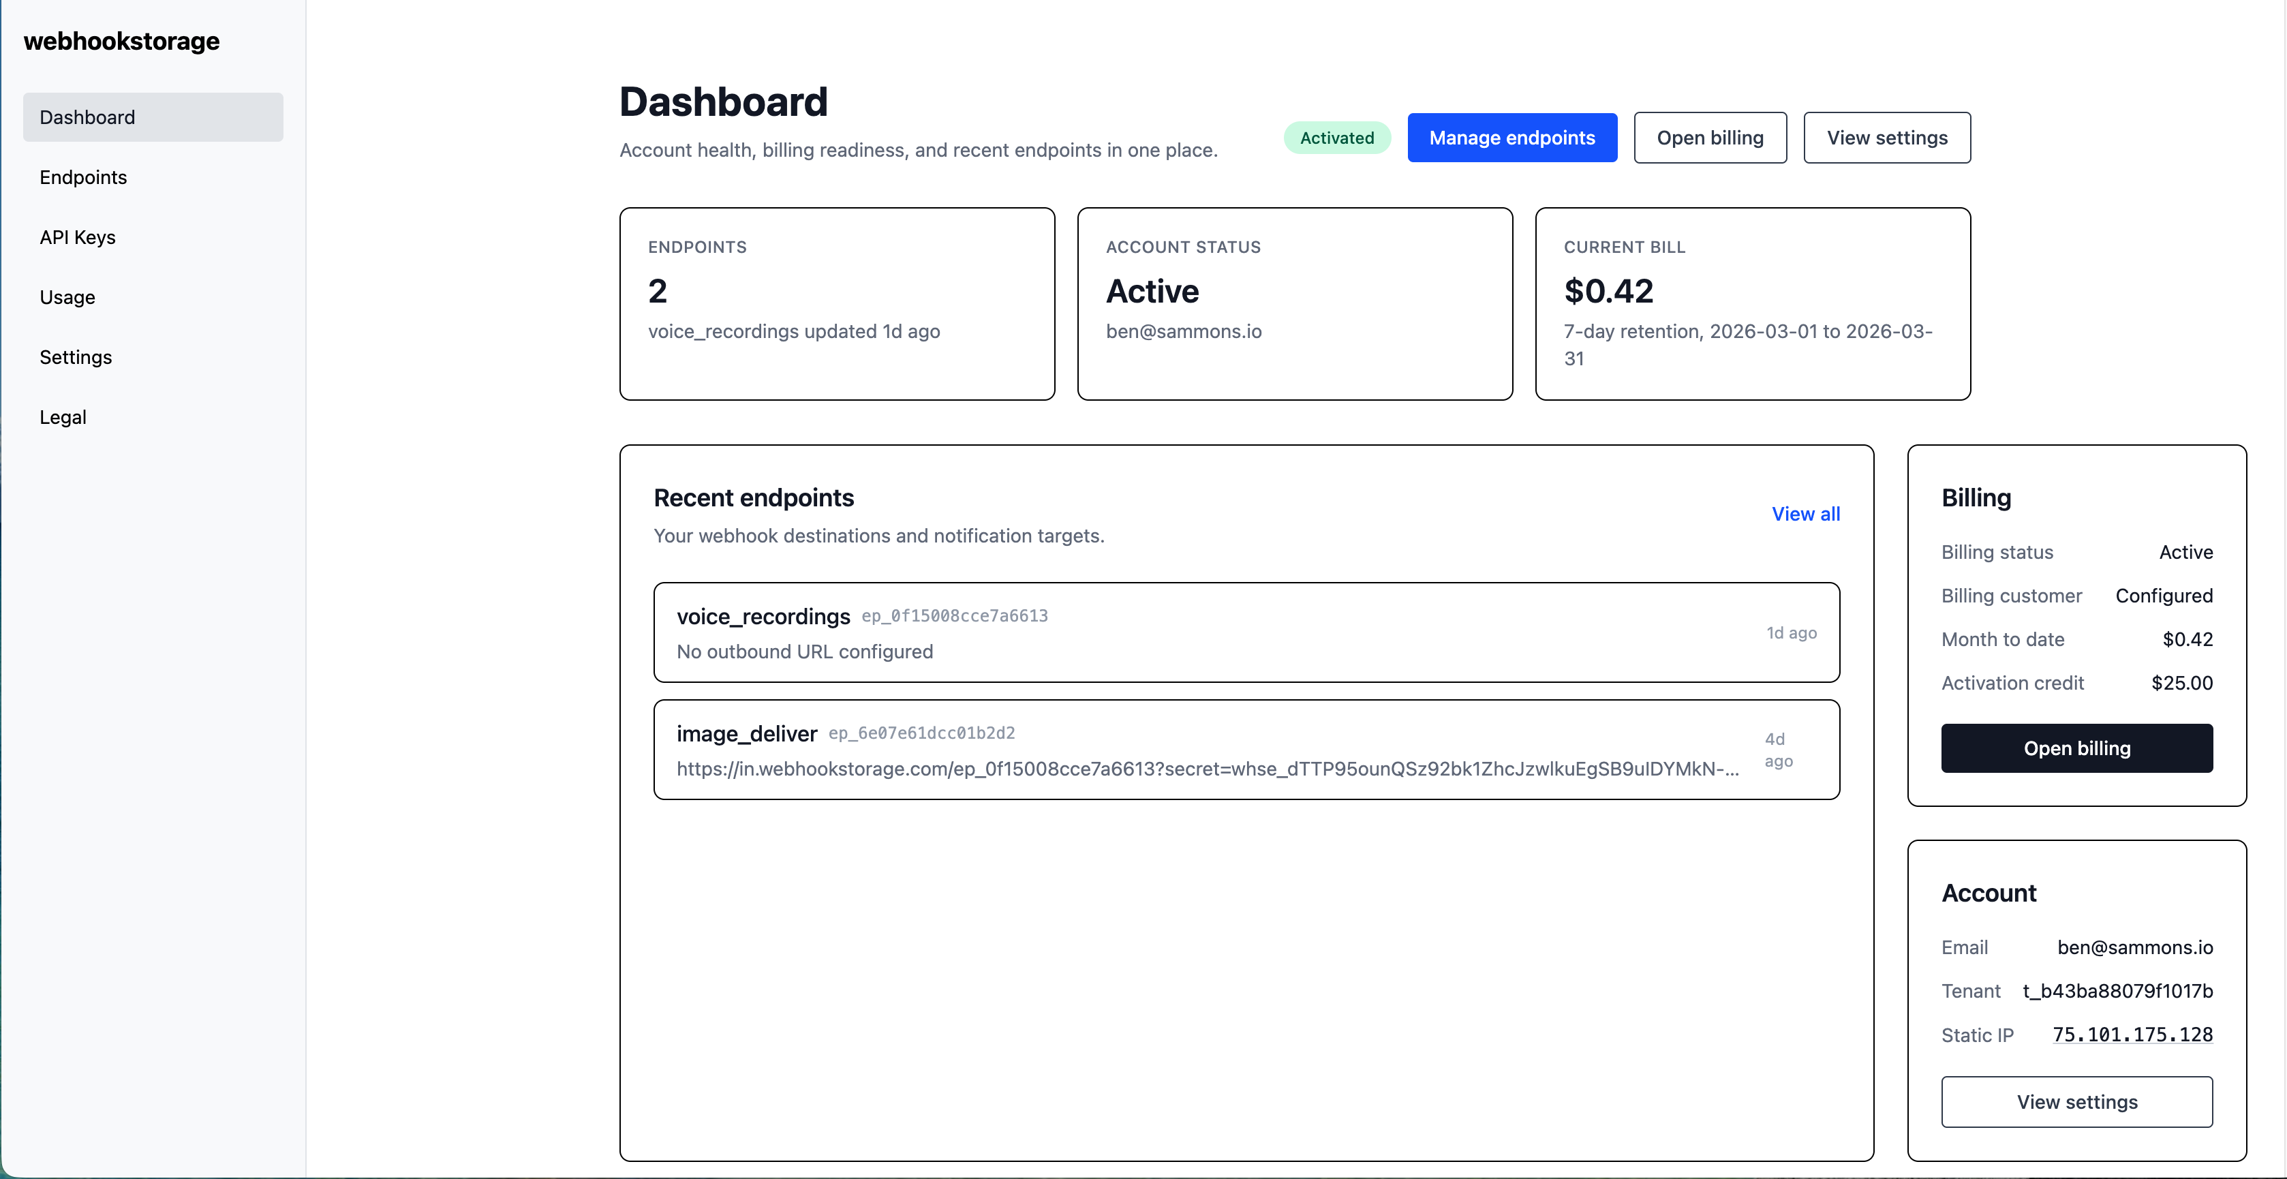
Task: Click View settings in the header
Action: [1886, 138]
